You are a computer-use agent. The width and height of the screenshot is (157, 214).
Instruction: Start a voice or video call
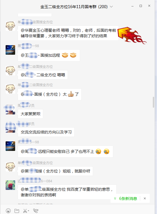pyautogui.click(x=36, y=211)
